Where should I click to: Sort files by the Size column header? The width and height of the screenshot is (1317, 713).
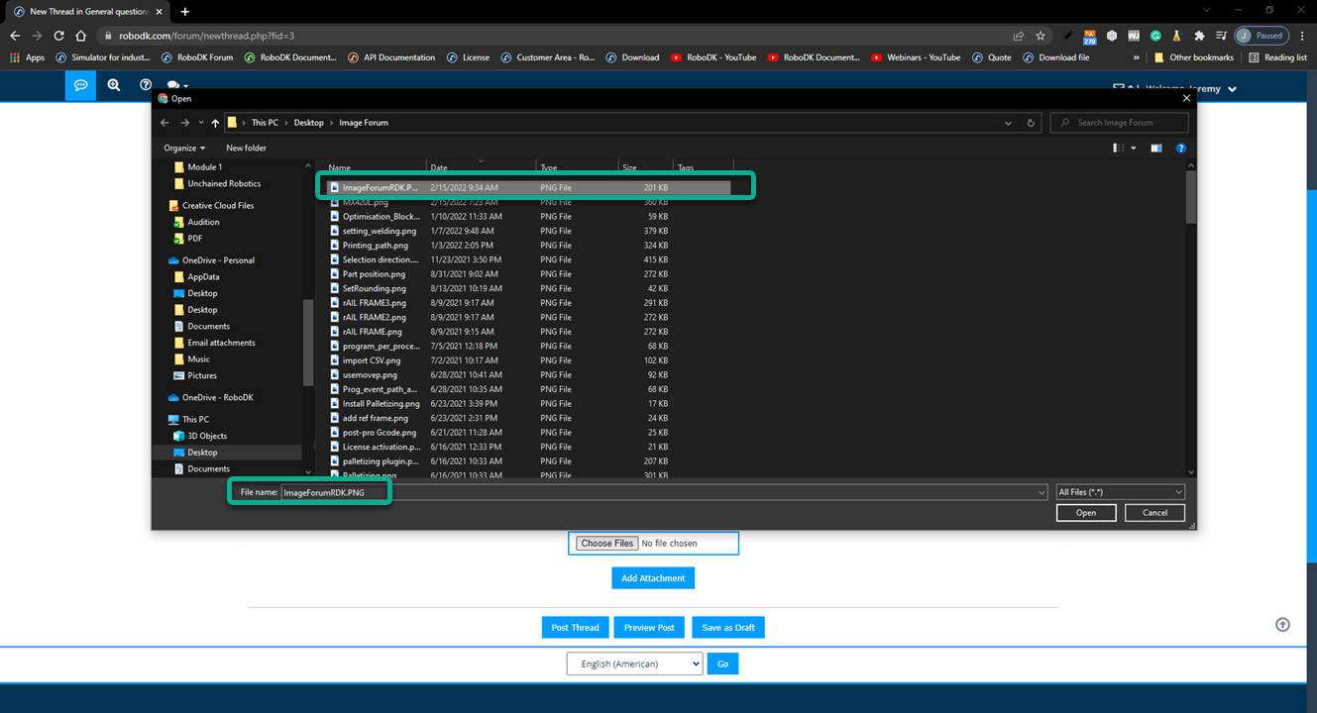[x=630, y=167]
